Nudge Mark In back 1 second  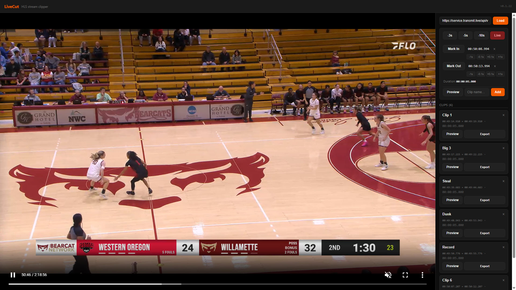click(471, 57)
